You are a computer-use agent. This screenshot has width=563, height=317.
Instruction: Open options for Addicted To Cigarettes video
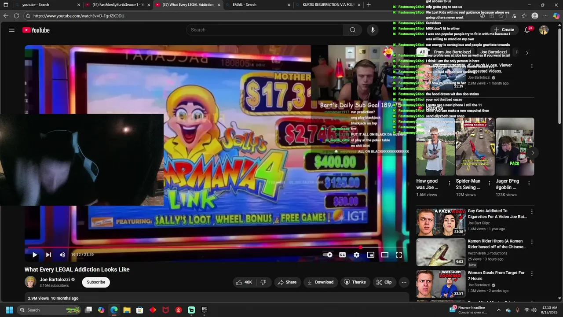tap(531, 212)
